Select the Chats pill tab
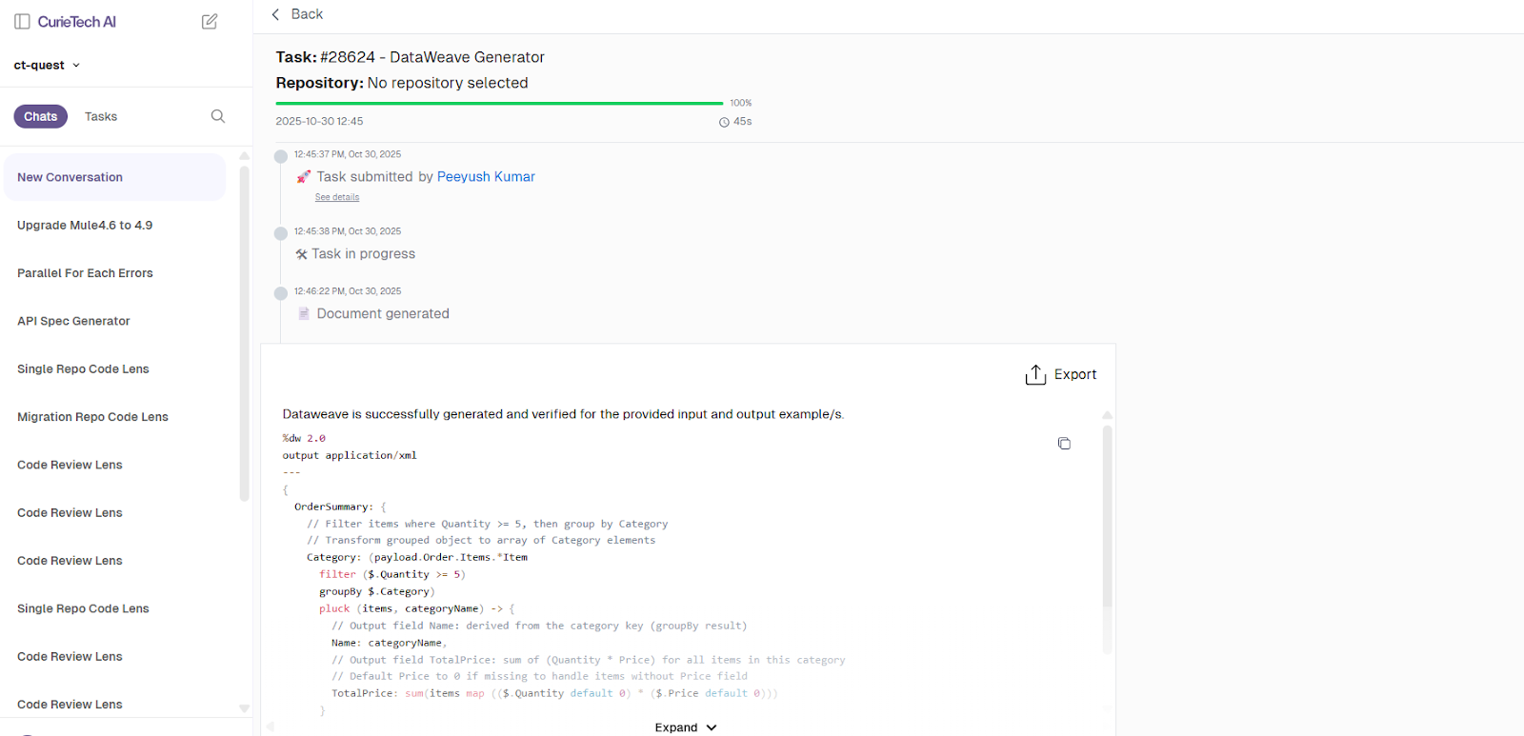This screenshot has height=736, width=1524. tap(40, 116)
